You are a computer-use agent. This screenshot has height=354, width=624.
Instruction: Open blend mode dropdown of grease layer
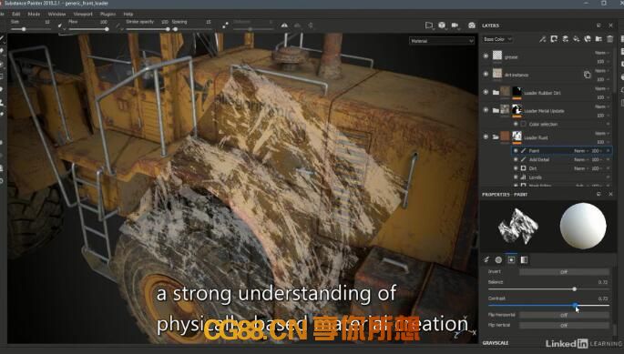pyautogui.click(x=601, y=53)
